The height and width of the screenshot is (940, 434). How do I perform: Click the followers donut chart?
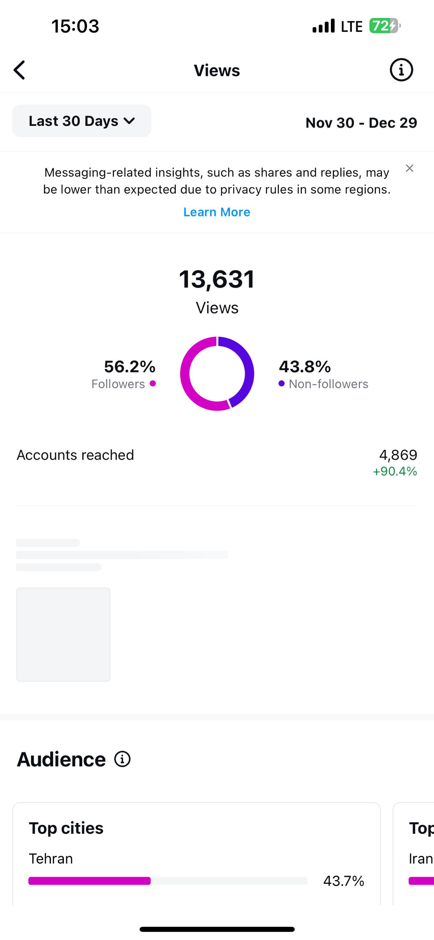pos(217,373)
